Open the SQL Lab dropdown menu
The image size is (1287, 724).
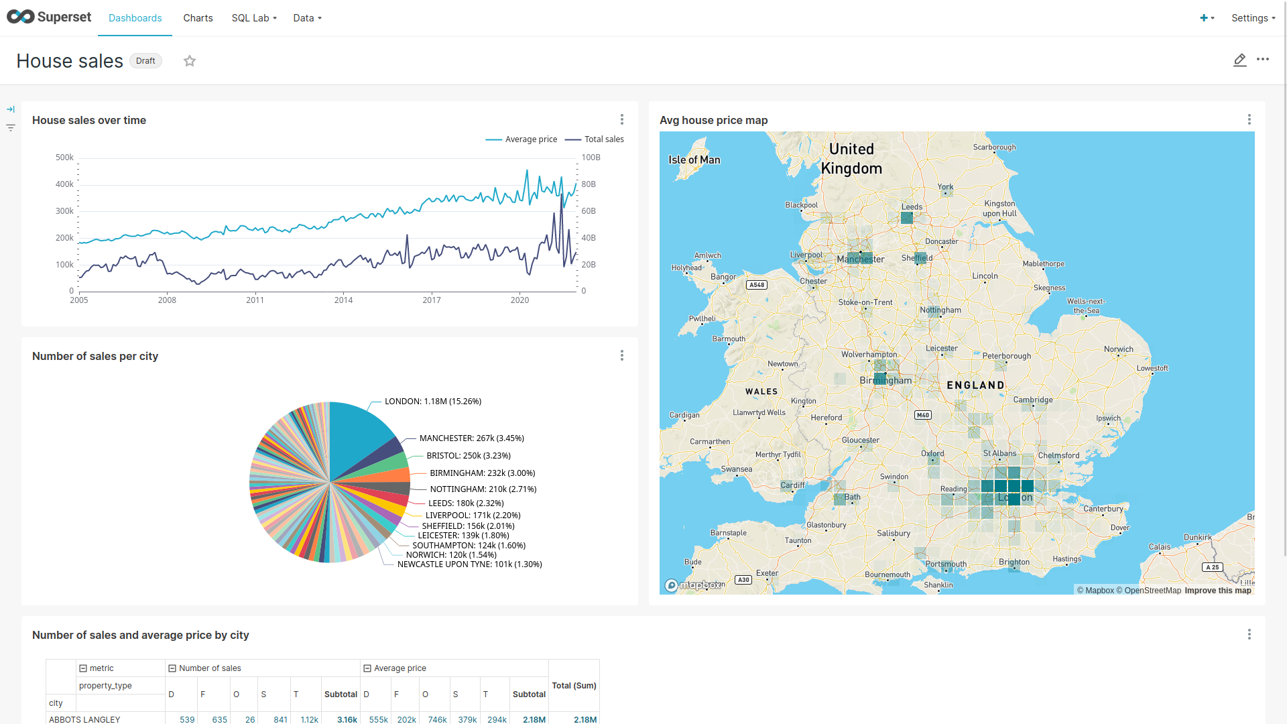(x=254, y=18)
